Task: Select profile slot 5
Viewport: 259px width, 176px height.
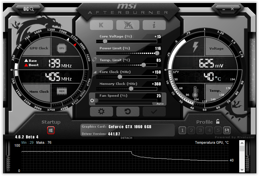Action: [x=218, y=130]
